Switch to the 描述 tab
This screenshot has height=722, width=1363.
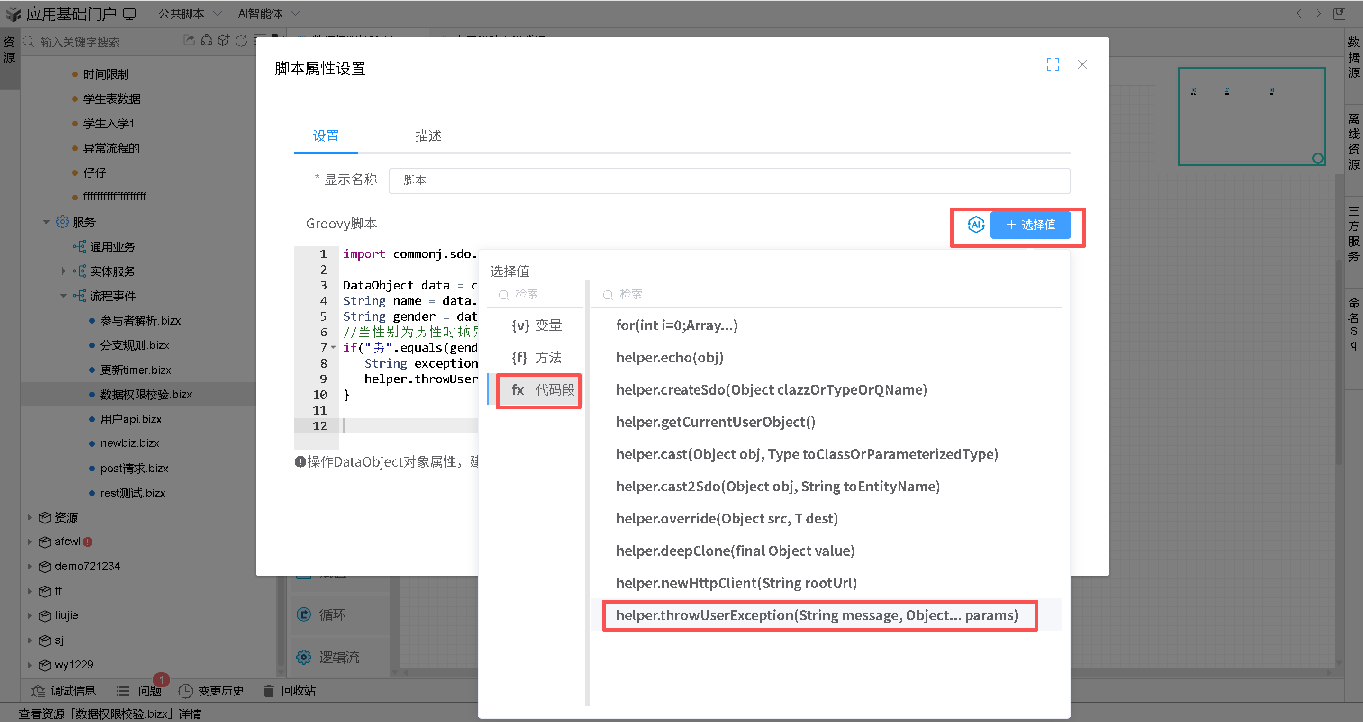(427, 136)
